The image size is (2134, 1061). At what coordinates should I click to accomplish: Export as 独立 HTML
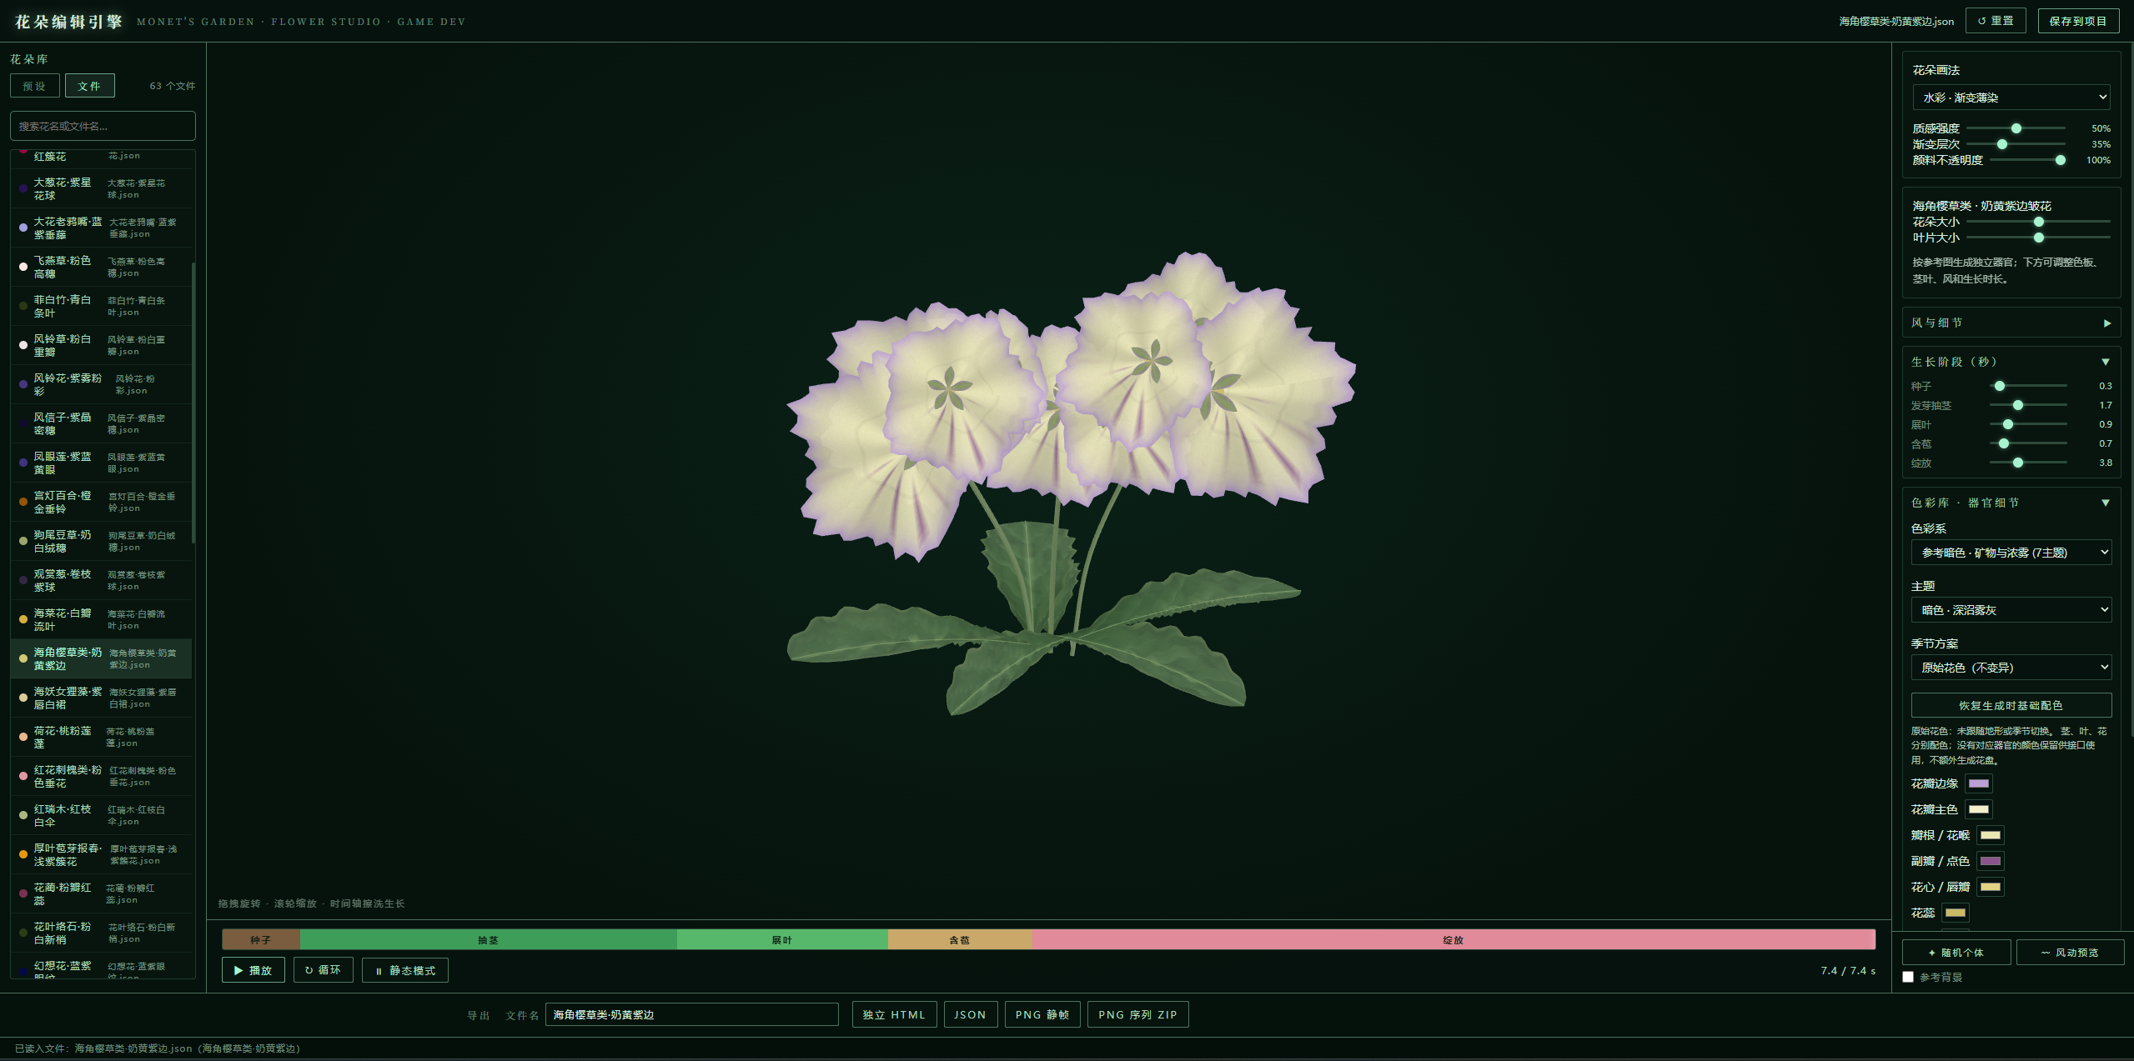pos(894,1014)
